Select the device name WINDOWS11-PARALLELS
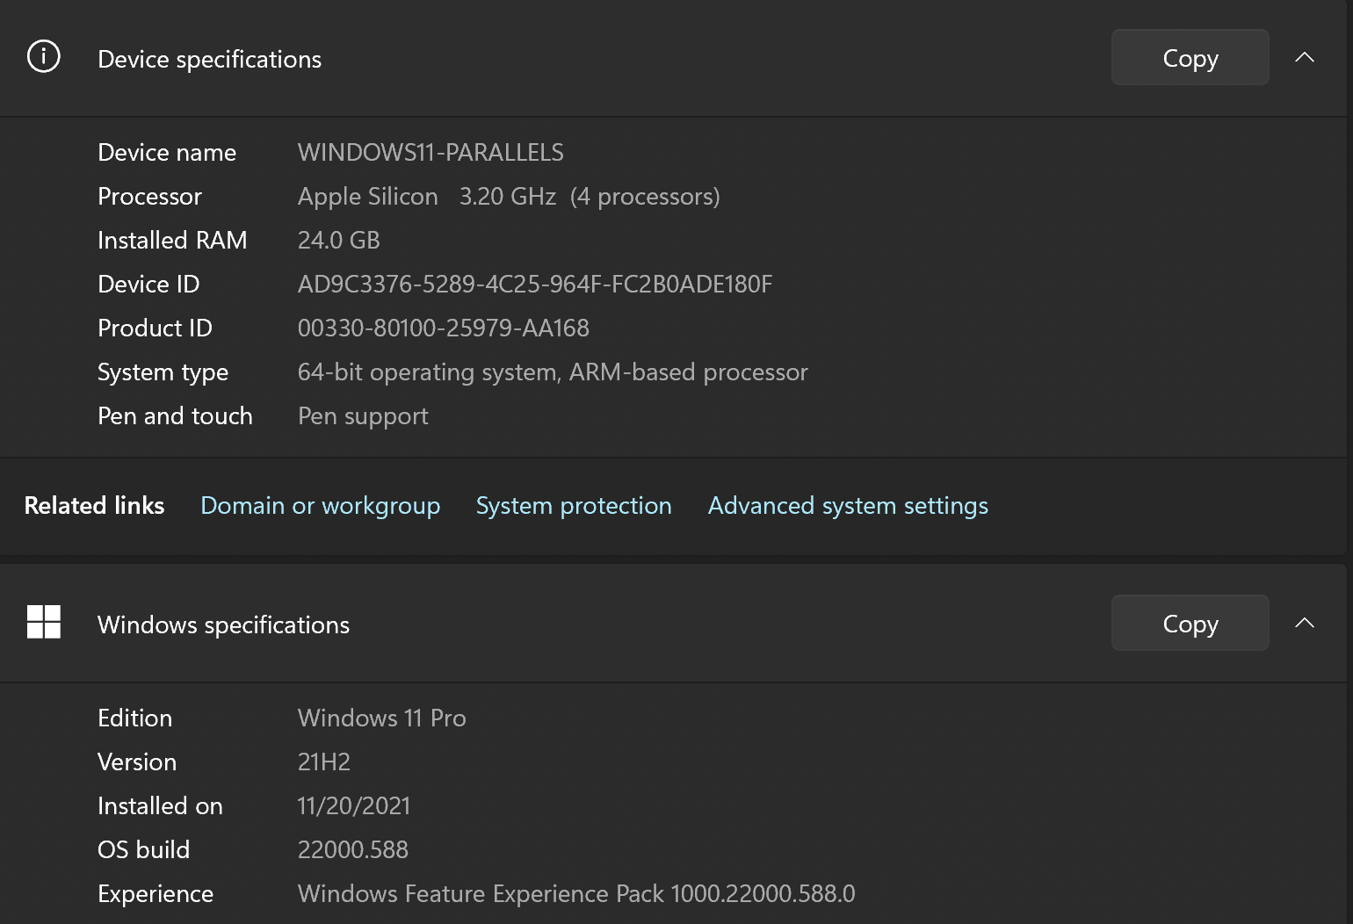 point(430,153)
